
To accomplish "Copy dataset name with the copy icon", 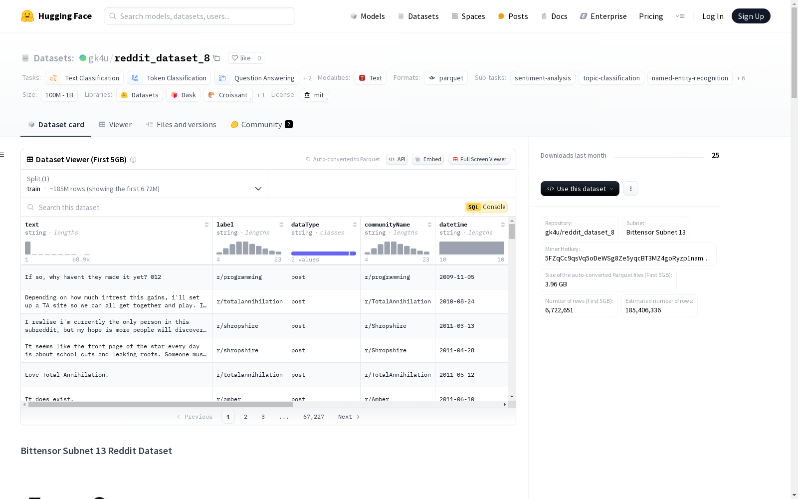I will click(216, 58).
